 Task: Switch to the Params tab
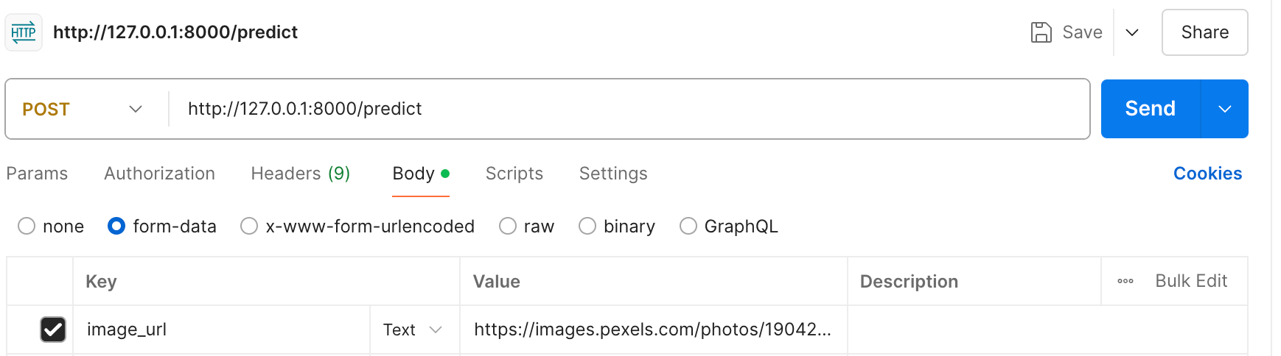37,174
